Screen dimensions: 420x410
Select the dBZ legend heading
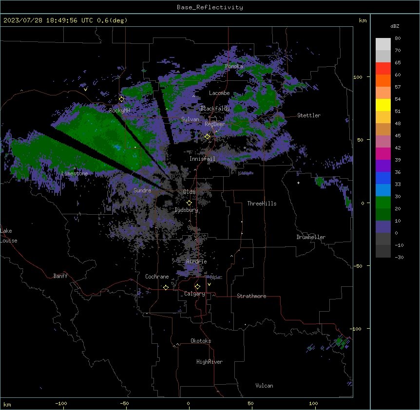pyautogui.click(x=395, y=26)
